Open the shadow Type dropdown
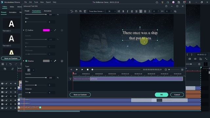Screen dimensions: 210x118 pos(31,70)
